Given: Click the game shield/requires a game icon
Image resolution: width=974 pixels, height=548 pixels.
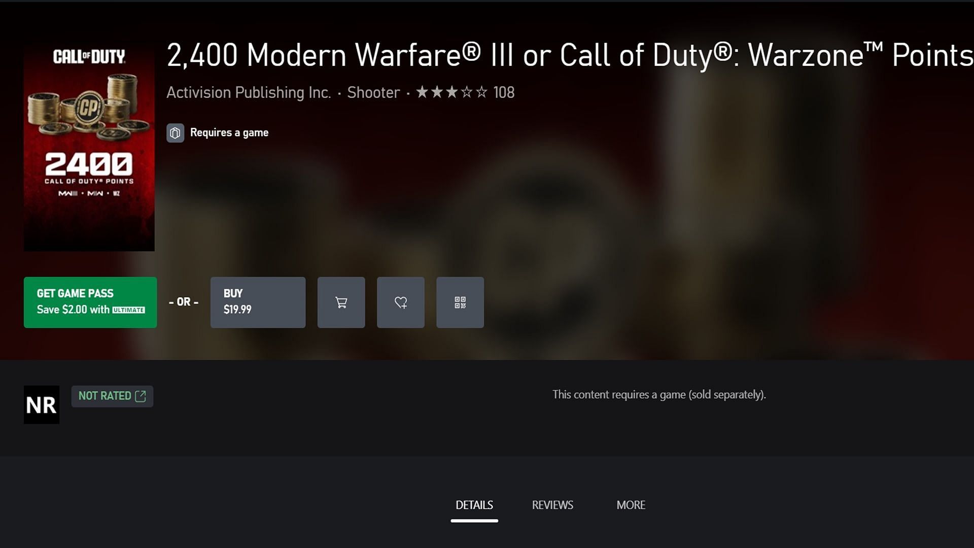Looking at the screenshot, I should tap(175, 132).
